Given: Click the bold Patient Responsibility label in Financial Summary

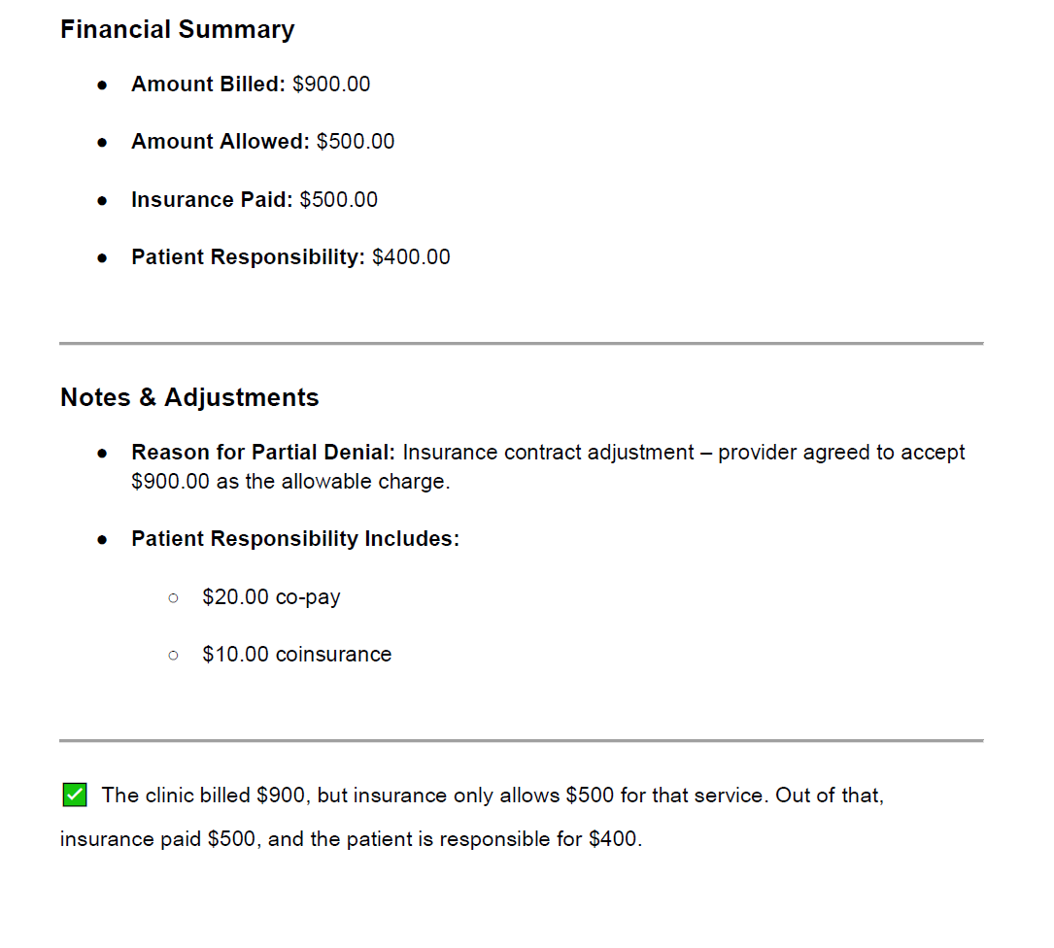Looking at the screenshot, I should coord(248,257).
